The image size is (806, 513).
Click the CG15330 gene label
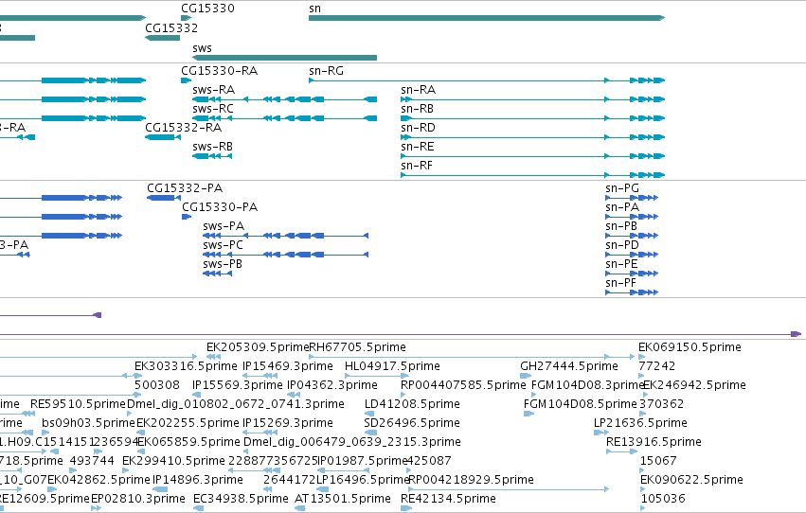207,9
